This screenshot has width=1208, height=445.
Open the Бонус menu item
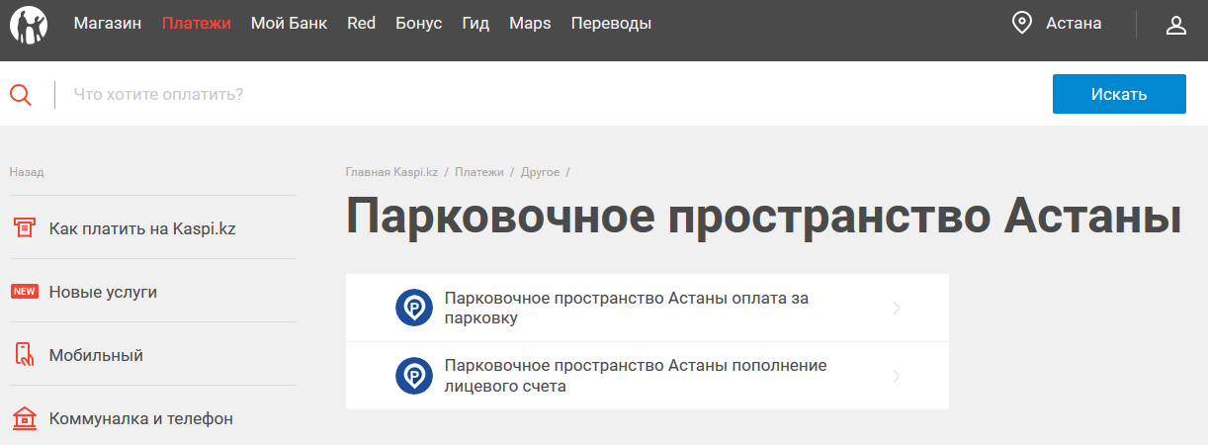pos(419,23)
